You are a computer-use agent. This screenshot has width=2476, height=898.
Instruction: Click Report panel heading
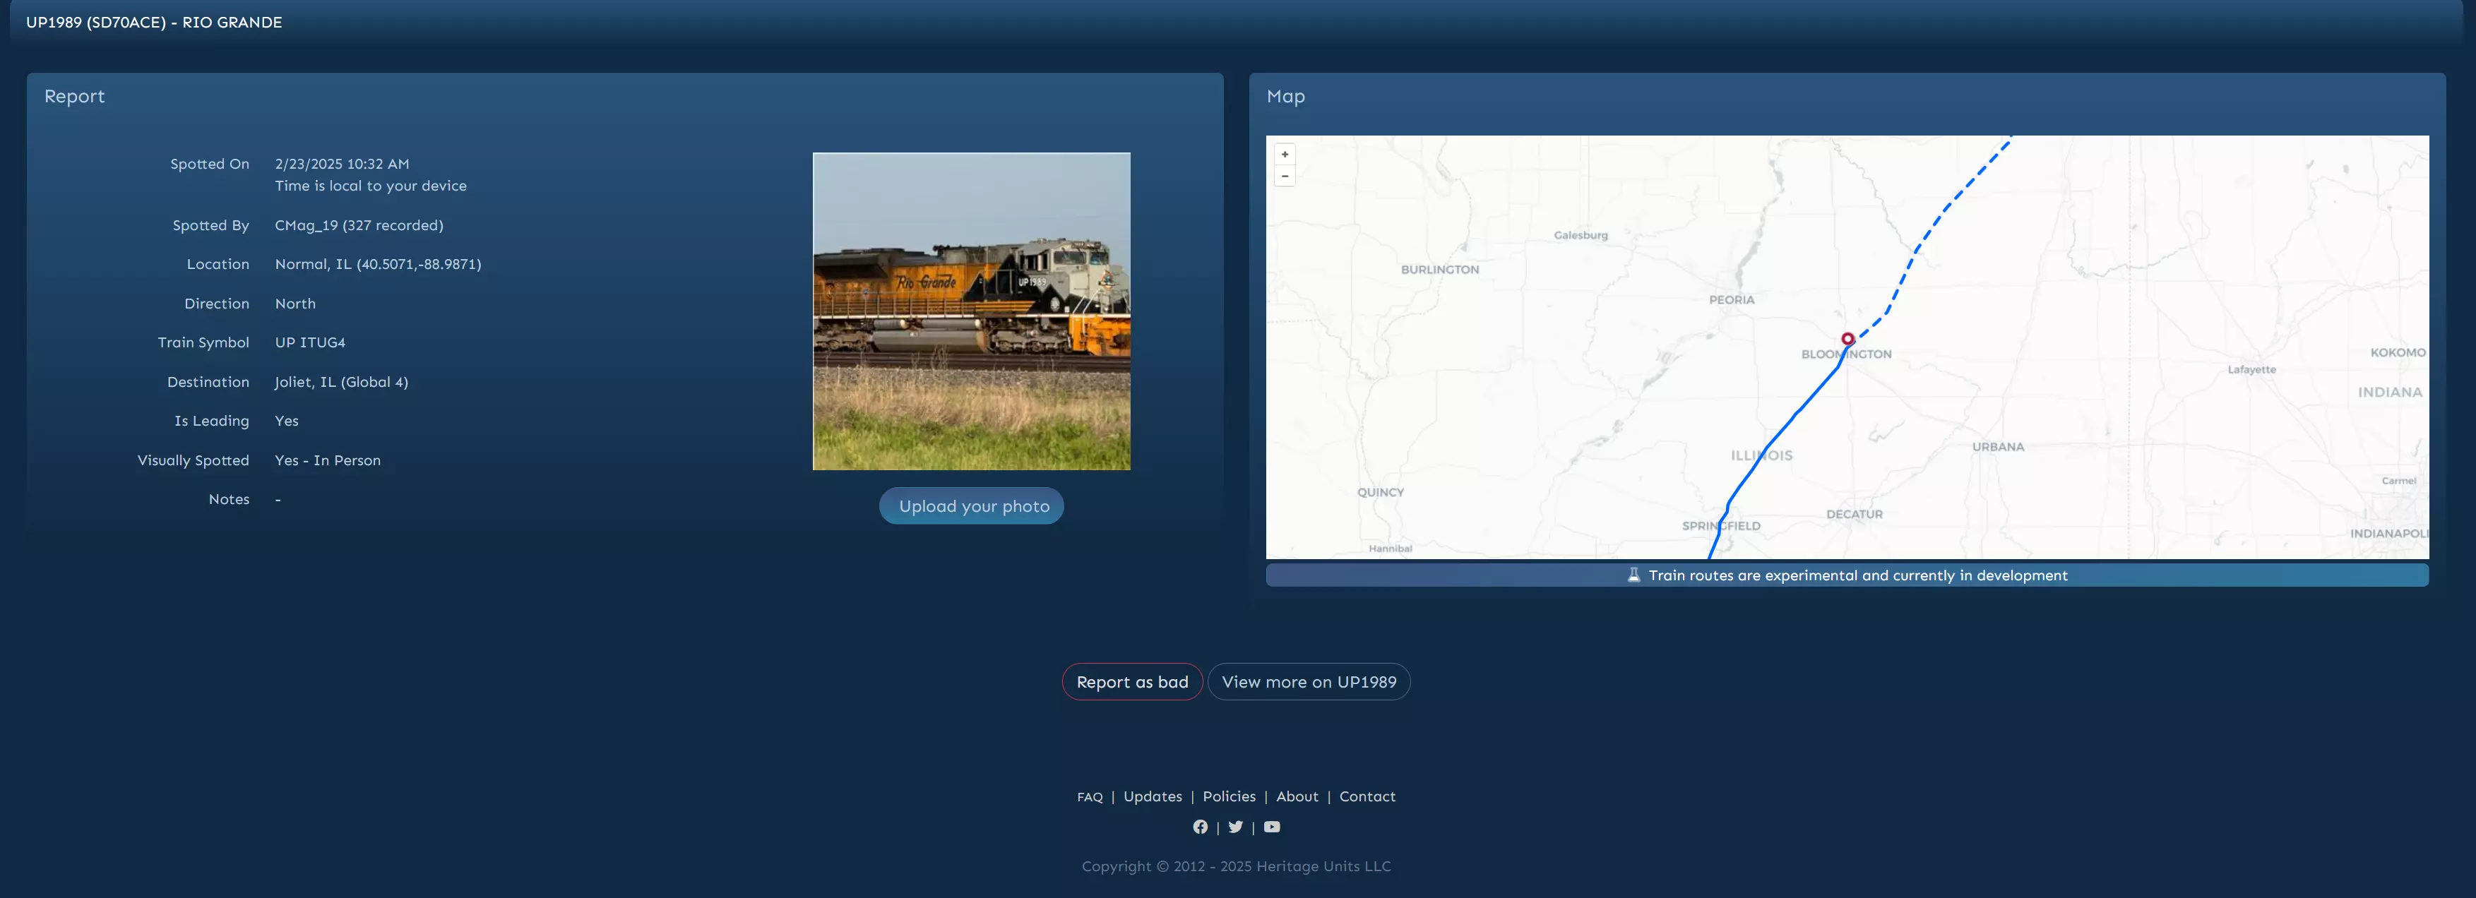point(74,96)
